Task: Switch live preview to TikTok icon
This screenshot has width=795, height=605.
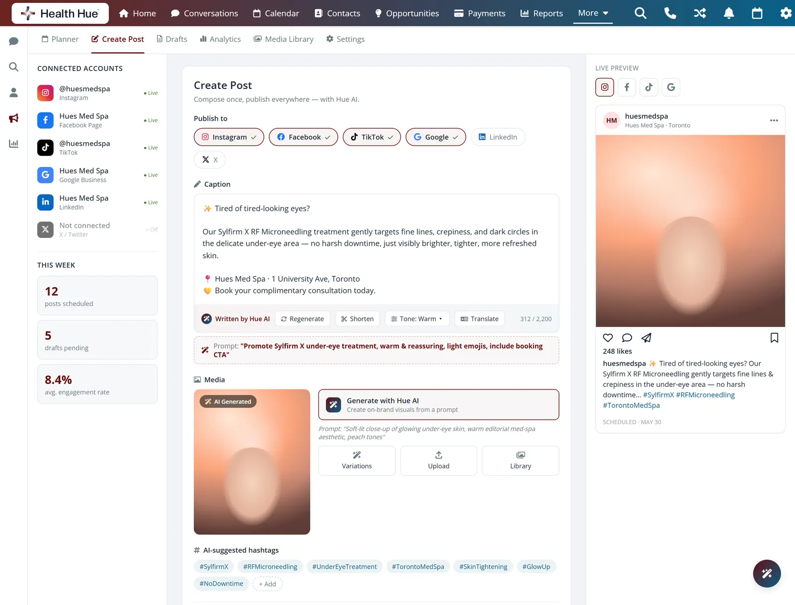Action: click(649, 87)
